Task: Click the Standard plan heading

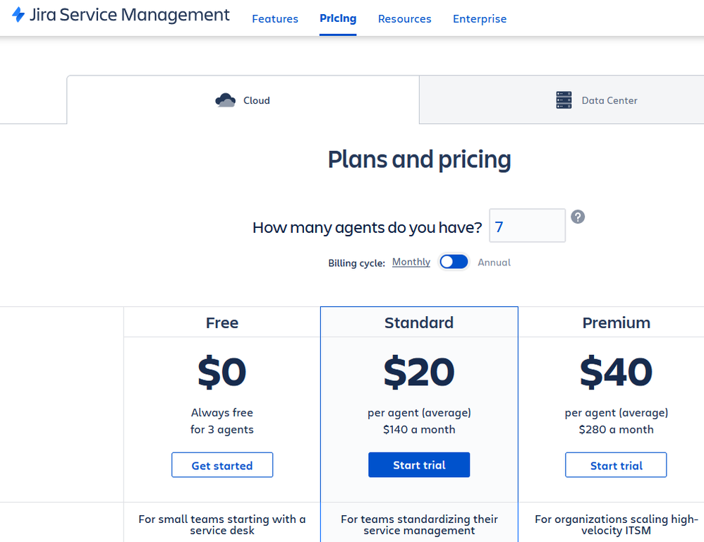Action: click(419, 323)
